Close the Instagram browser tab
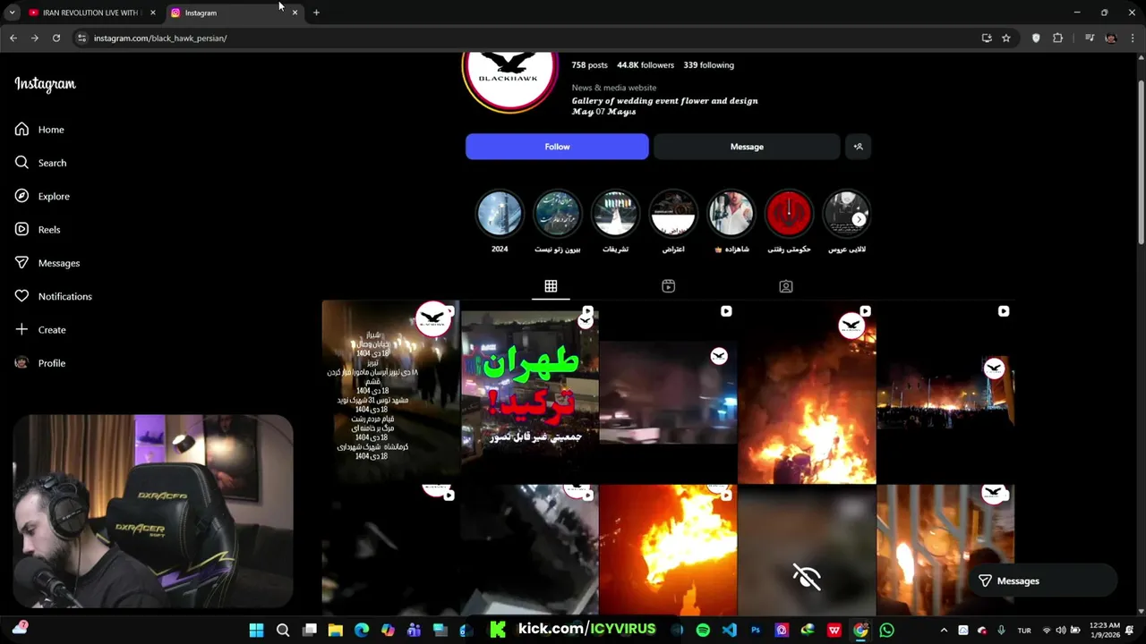This screenshot has width=1146, height=644. 295,13
